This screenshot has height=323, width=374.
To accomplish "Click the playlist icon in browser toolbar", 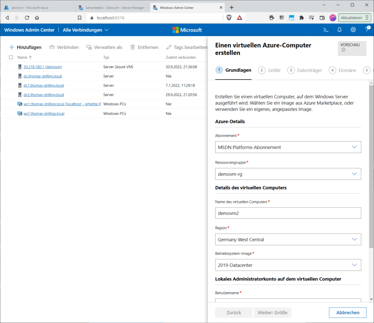I will pyautogui.click(x=312, y=18).
